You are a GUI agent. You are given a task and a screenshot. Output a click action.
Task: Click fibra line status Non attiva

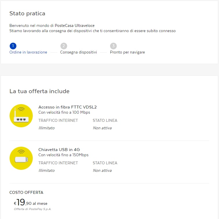[102, 128]
